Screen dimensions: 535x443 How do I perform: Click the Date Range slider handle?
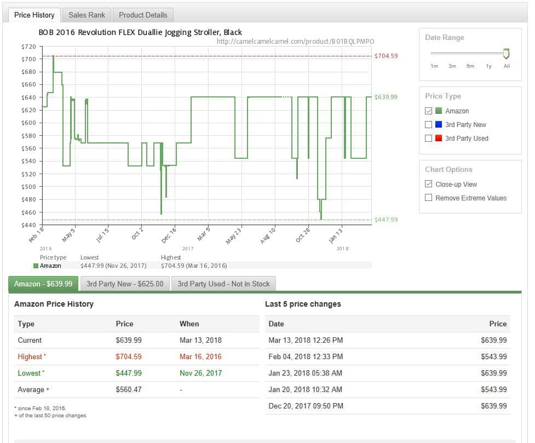tap(507, 54)
